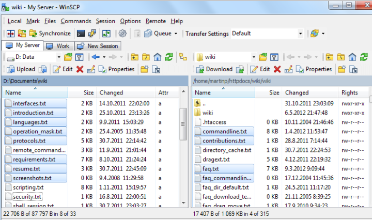Open Transfer Settings Default combo box
The width and height of the screenshot is (372, 220).
click(x=267, y=34)
